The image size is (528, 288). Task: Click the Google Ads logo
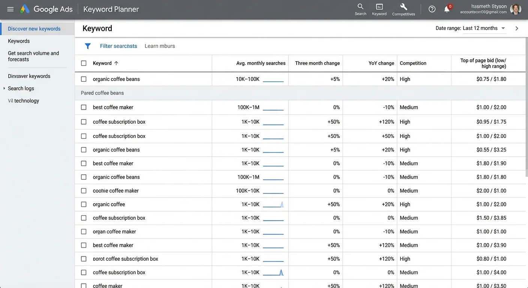pyautogui.click(x=46, y=9)
